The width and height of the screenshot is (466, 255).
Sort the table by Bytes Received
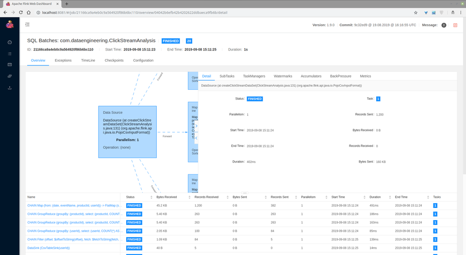[x=189, y=197]
